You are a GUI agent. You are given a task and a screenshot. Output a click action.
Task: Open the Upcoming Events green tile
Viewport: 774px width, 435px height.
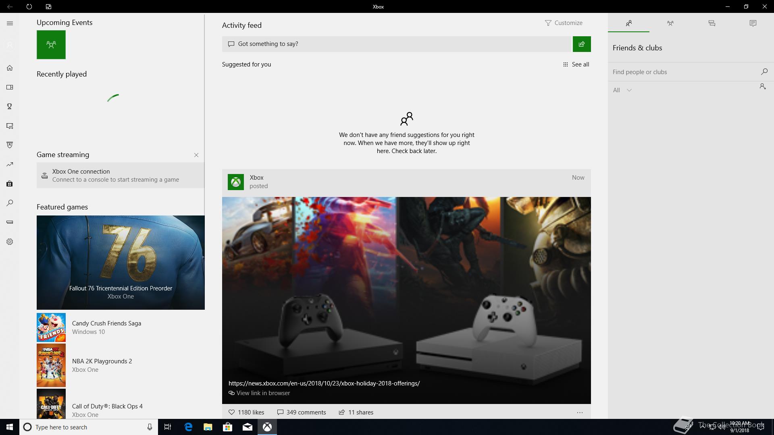pos(51,45)
